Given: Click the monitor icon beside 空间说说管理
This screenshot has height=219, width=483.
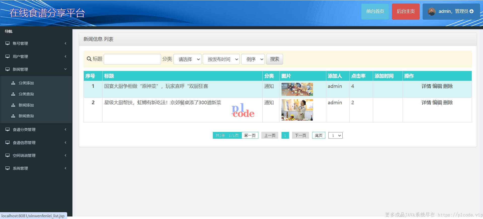Looking at the screenshot, I should [8, 155].
